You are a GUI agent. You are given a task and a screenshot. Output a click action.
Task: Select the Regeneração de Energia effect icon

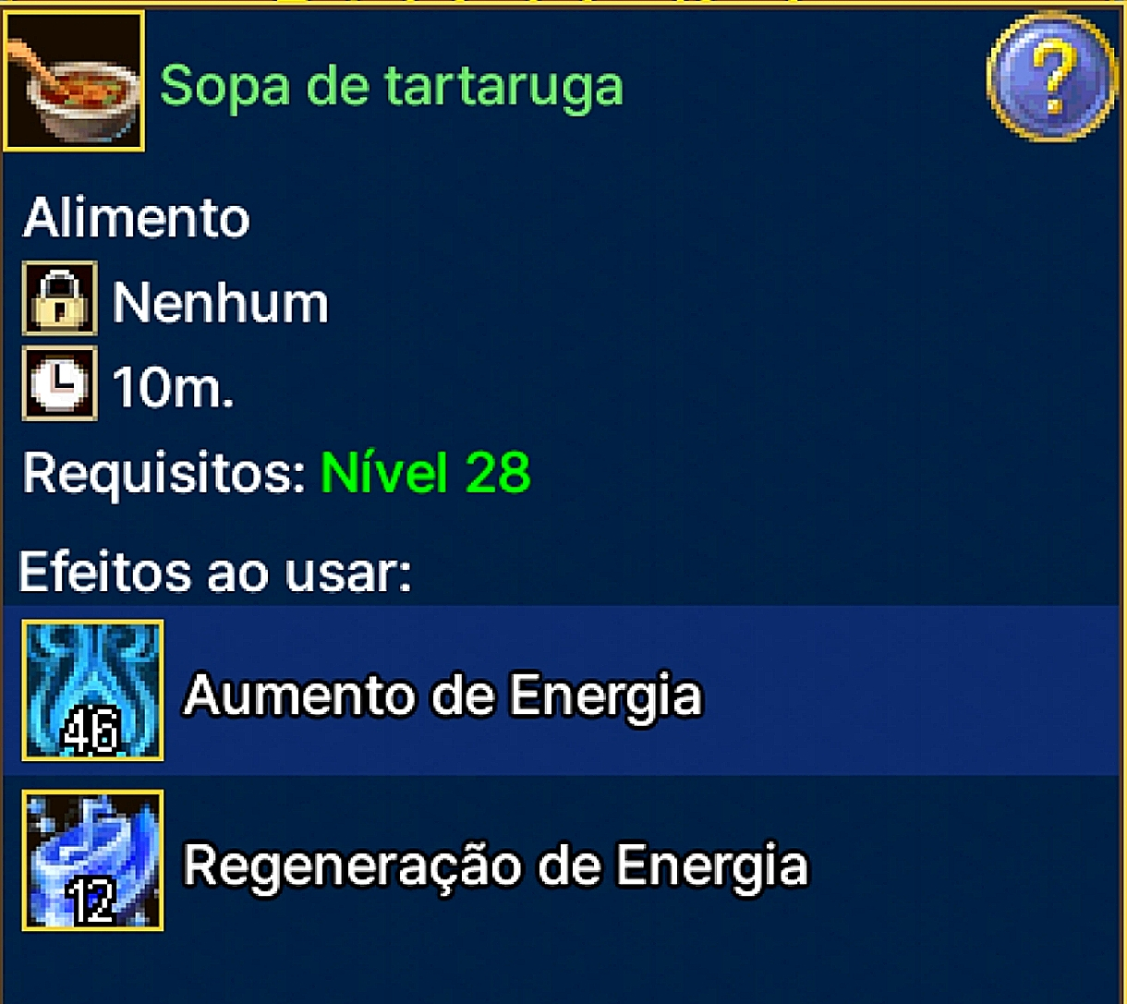click(x=92, y=861)
